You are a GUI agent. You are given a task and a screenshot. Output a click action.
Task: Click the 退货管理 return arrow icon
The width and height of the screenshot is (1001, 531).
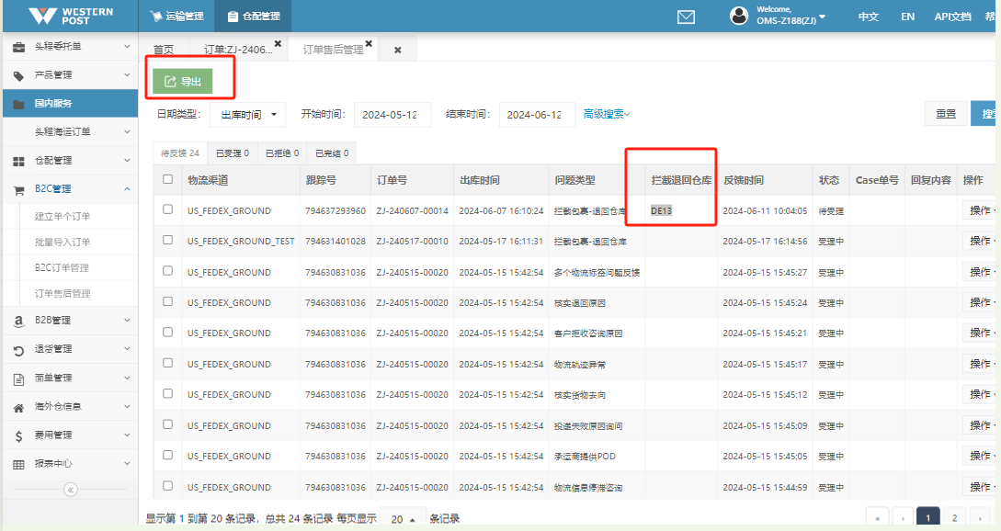click(18, 350)
